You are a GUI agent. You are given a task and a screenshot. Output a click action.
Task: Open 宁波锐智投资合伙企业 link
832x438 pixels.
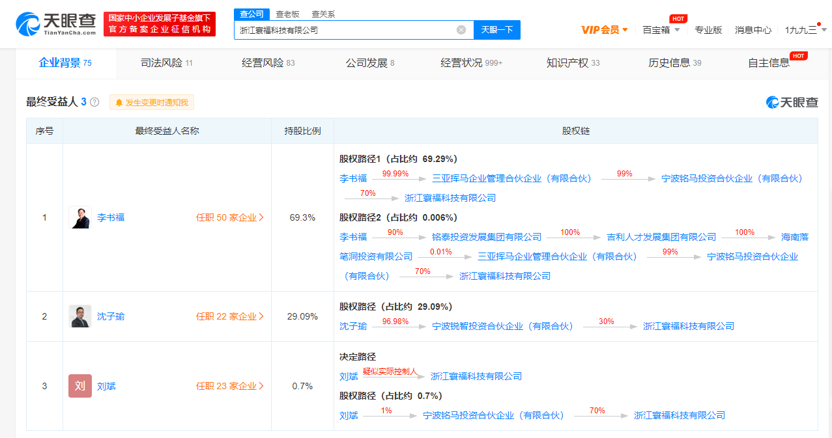point(502,326)
